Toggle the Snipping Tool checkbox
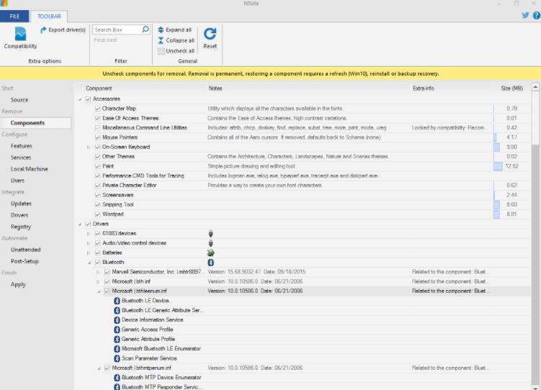This screenshot has width=541, height=390. pyautogui.click(x=97, y=205)
